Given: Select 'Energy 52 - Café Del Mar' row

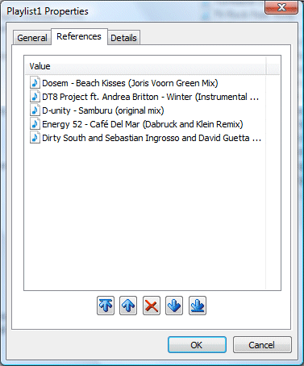Looking at the screenshot, I should [136, 124].
